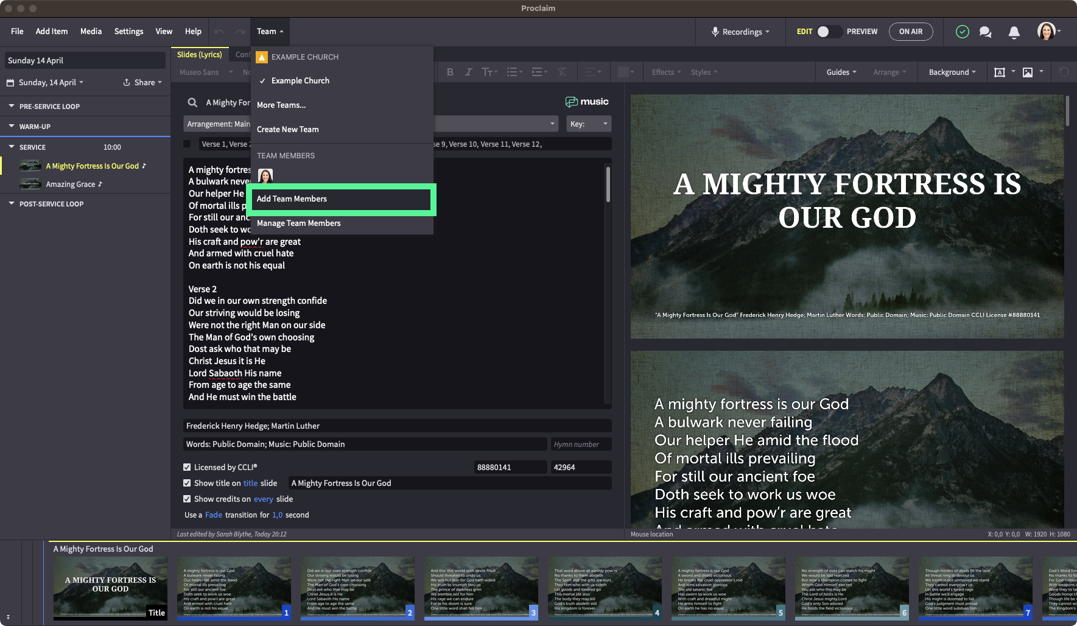Click the Faithlife music logo
Screen dimensions: 1077x626
click(587, 102)
